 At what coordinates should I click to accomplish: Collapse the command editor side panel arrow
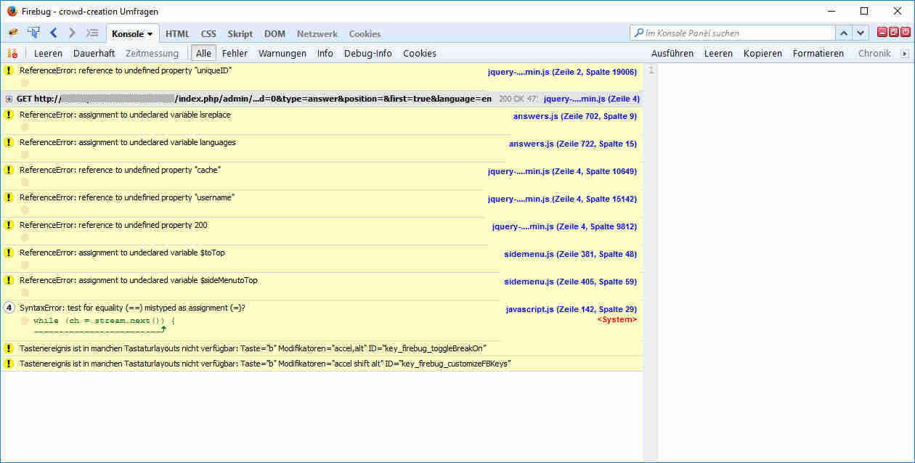904,53
